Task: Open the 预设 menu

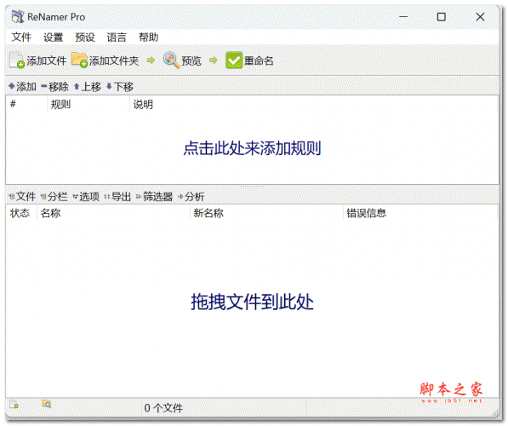Action: (85, 37)
